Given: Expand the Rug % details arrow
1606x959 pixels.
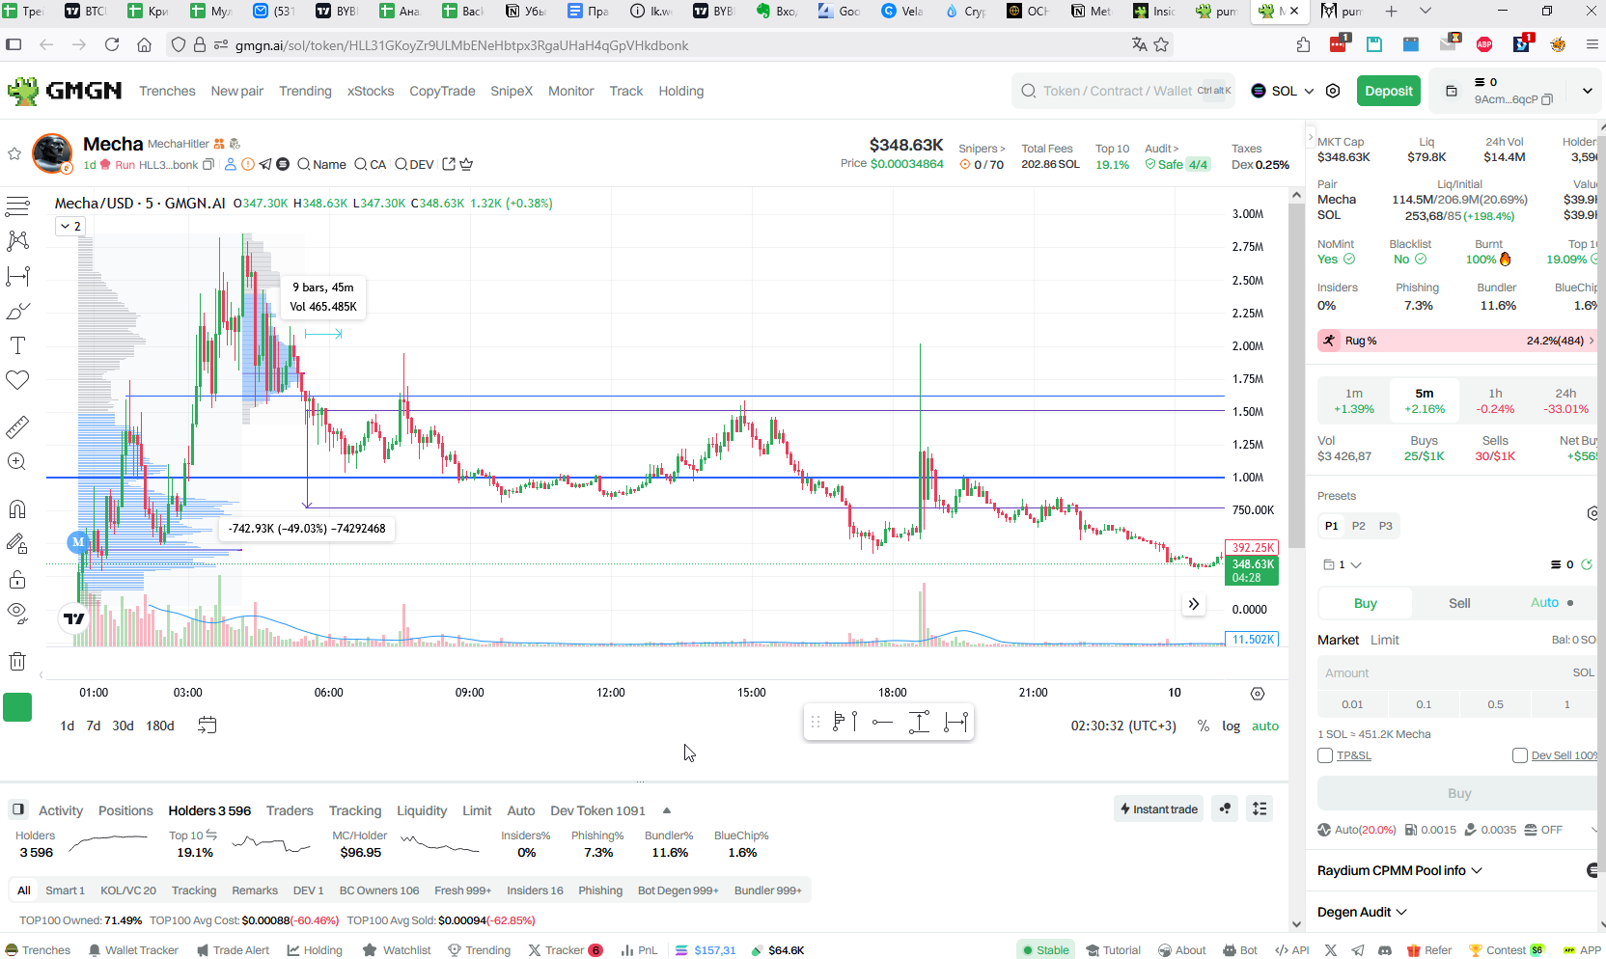Looking at the screenshot, I should click(1591, 341).
